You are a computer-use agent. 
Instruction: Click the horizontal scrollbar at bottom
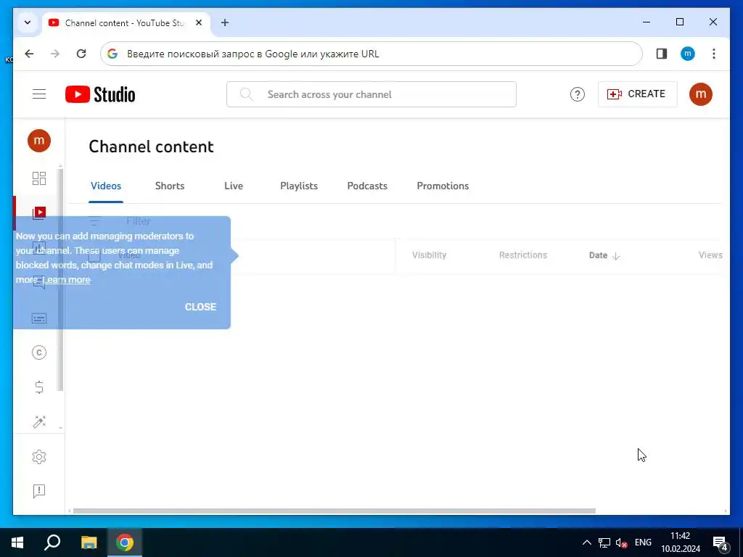334,511
